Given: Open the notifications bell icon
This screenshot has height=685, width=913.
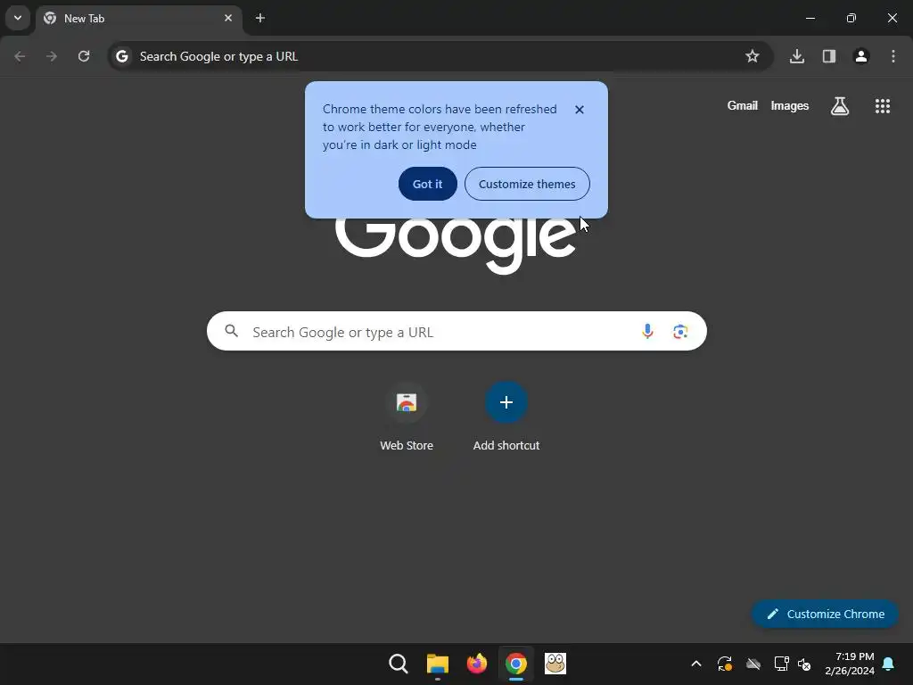Looking at the screenshot, I should pyautogui.click(x=888, y=664).
